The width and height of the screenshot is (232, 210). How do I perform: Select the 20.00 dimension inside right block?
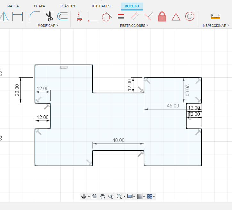tap(187, 90)
